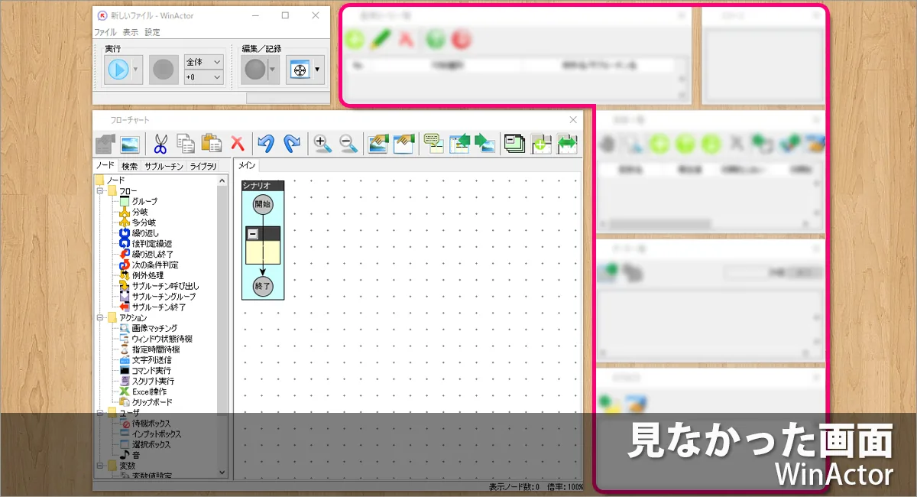Viewport: 917px width, 497px height.
Task: Click the scissors cut icon in flowchart toolbar
Action: (x=160, y=143)
